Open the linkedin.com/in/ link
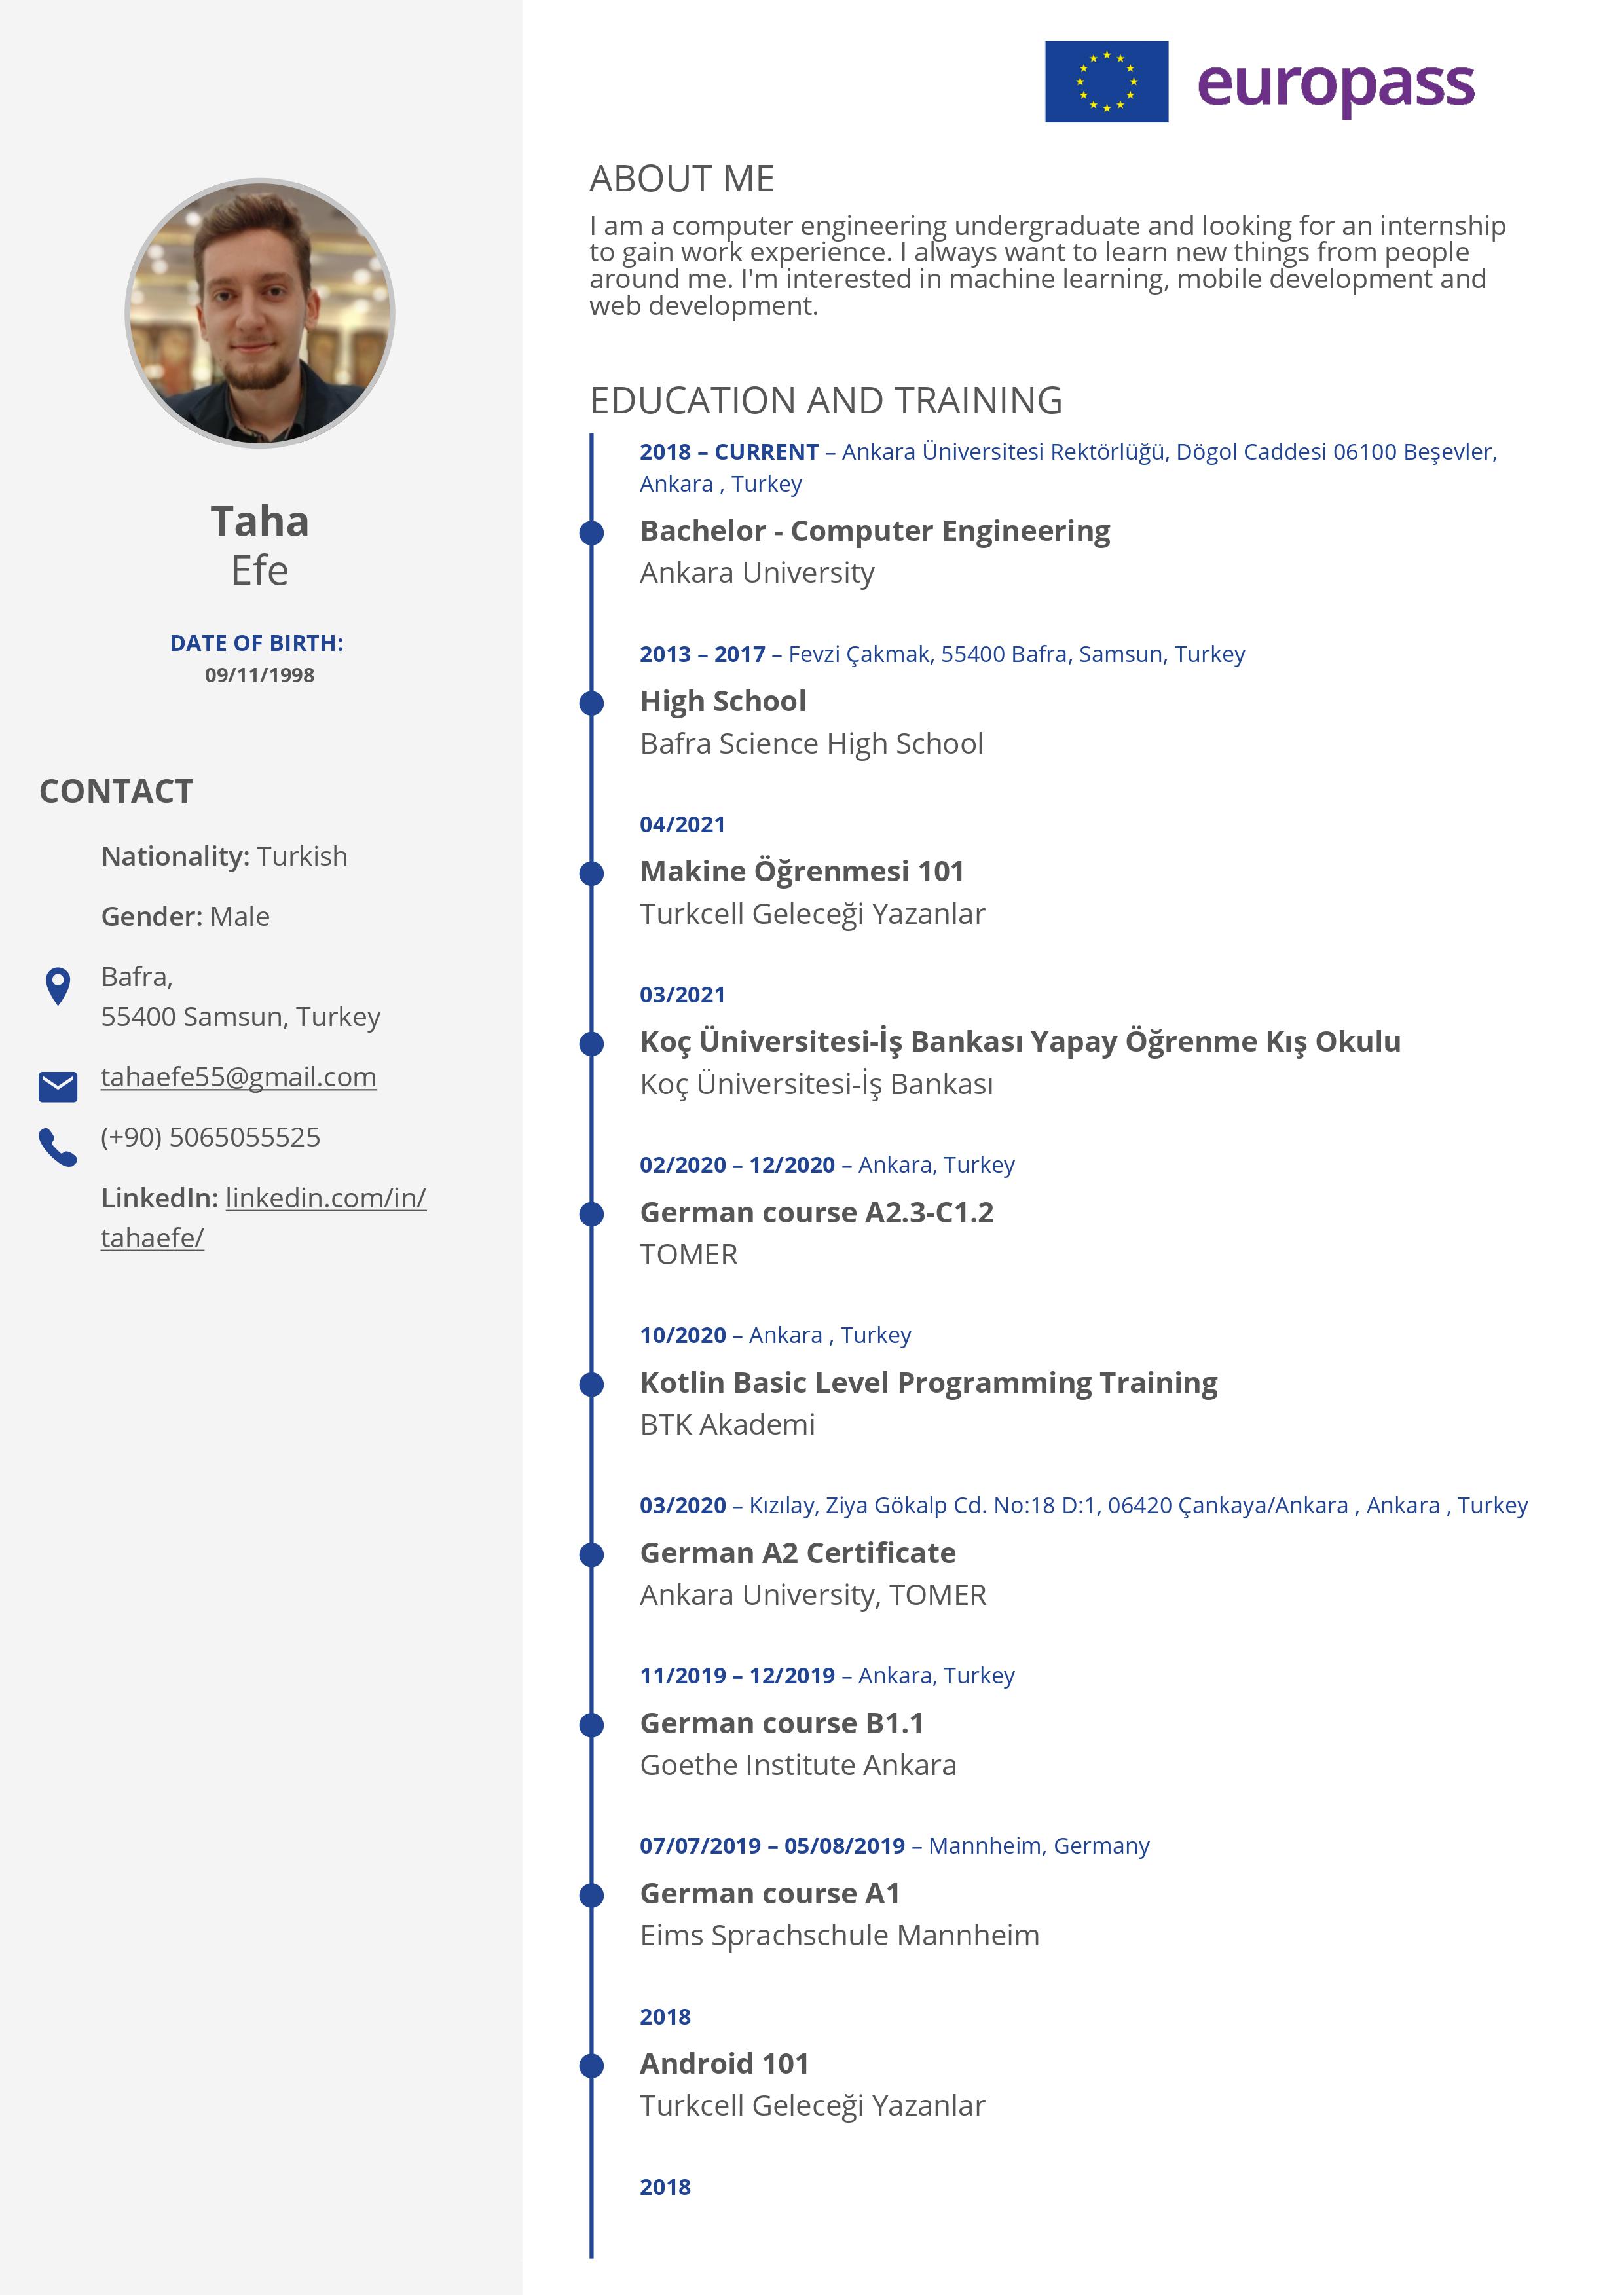The image size is (1624, 2295). coord(326,1197)
